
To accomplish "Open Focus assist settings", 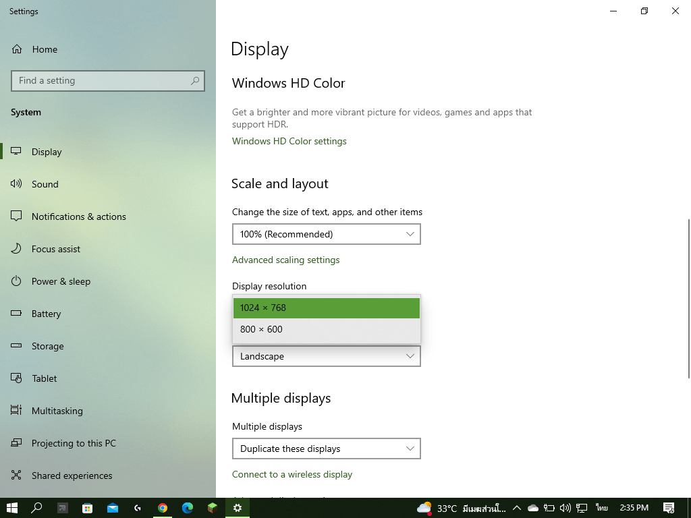I will [x=55, y=249].
